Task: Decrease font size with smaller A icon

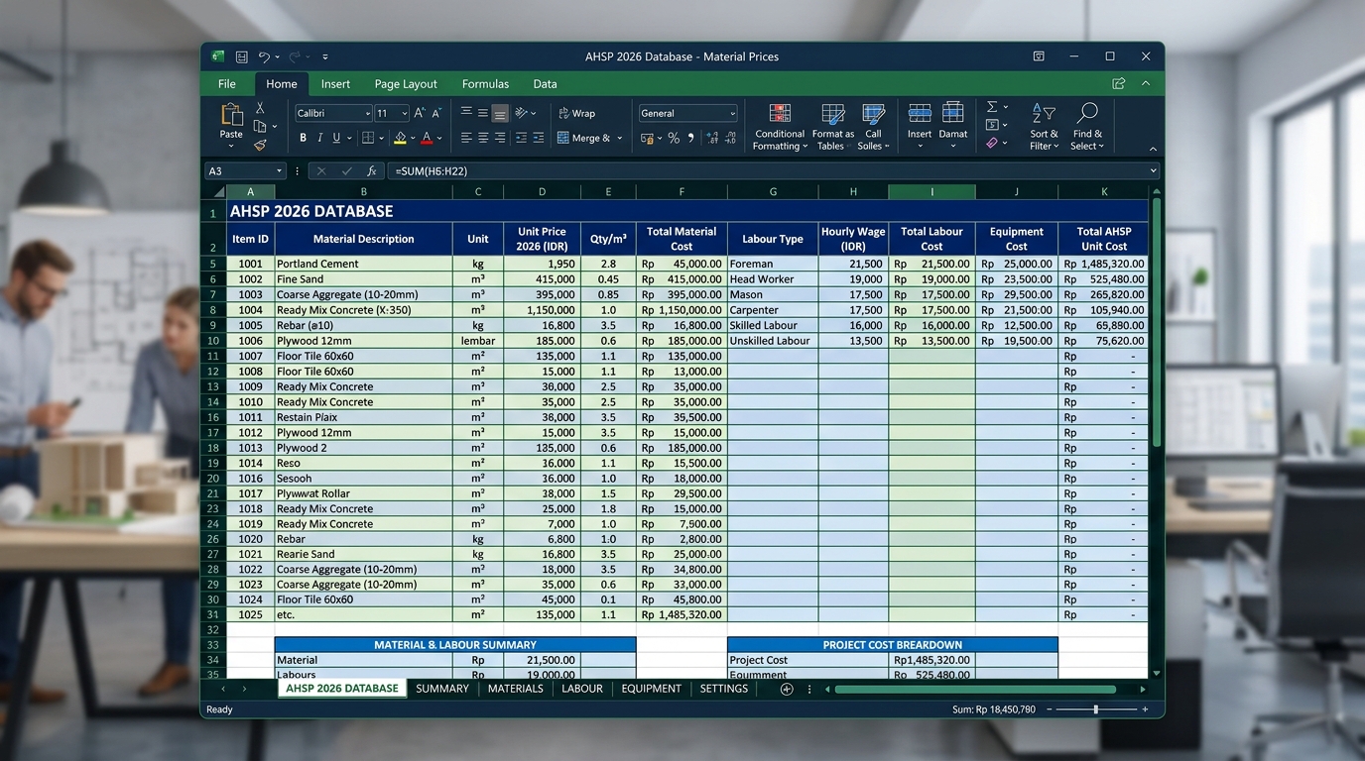Action: click(436, 113)
